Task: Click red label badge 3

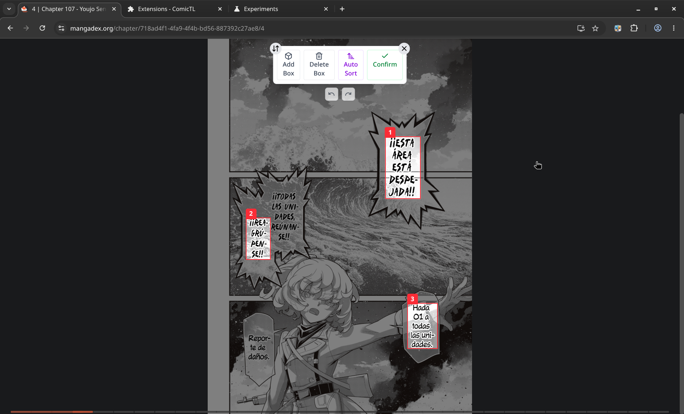Action: click(x=413, y=299)
